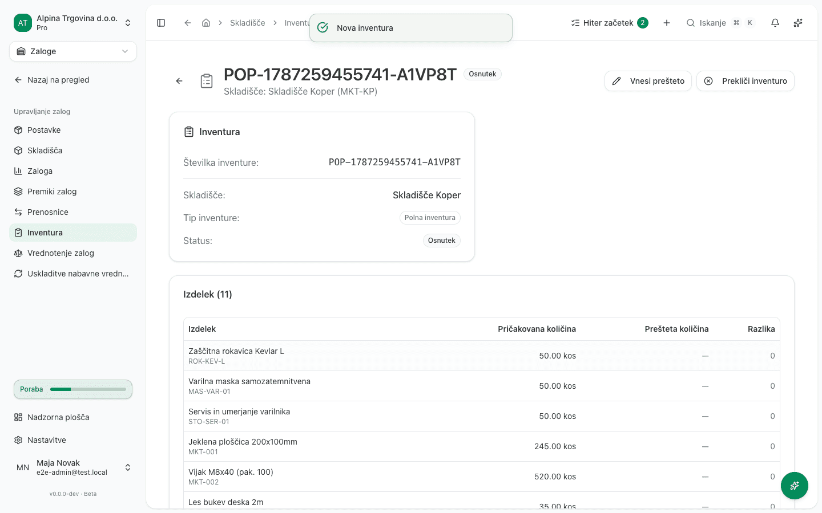Click the floating green assistant button
Screen dimensions: 822x513
pos(795,486)
